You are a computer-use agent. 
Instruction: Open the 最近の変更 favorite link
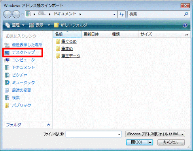[21, 90]
